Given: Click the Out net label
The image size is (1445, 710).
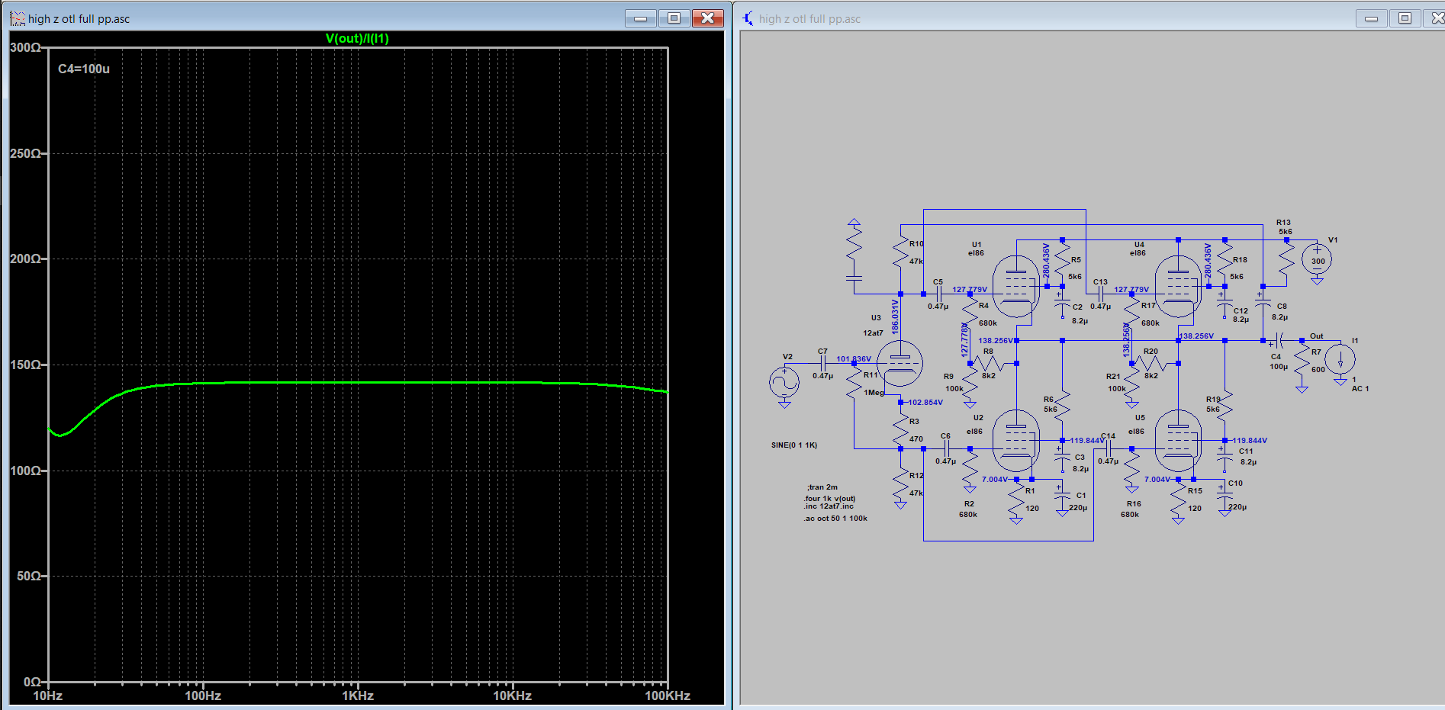Looking at the screenshot, I should pyautogui.click(x=1317, y=336).
